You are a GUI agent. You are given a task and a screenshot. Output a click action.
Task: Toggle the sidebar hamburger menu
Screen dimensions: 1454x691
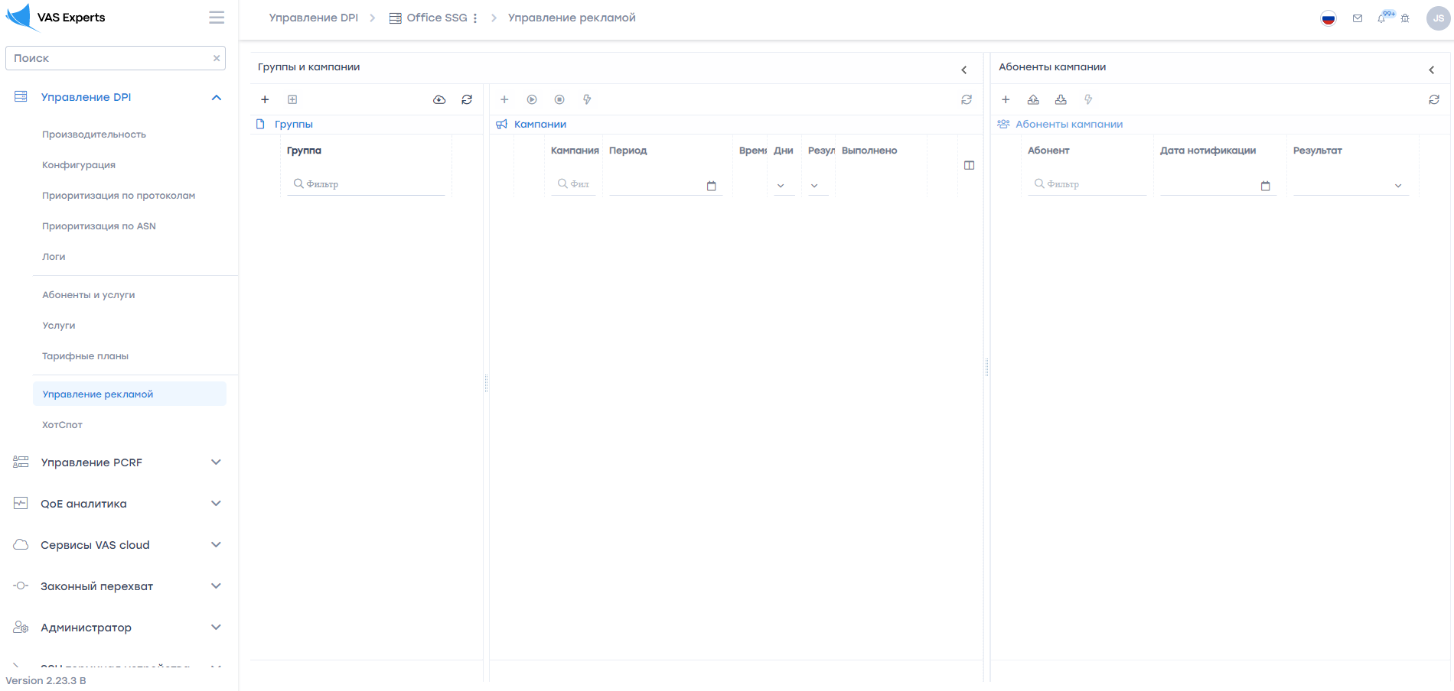tap(217, 18)
